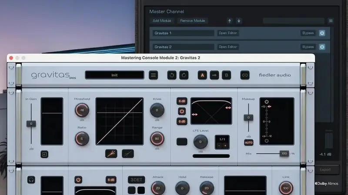Click the low-cut handle in filter display
The image size is (348, 195).
(x=194, y=114)
